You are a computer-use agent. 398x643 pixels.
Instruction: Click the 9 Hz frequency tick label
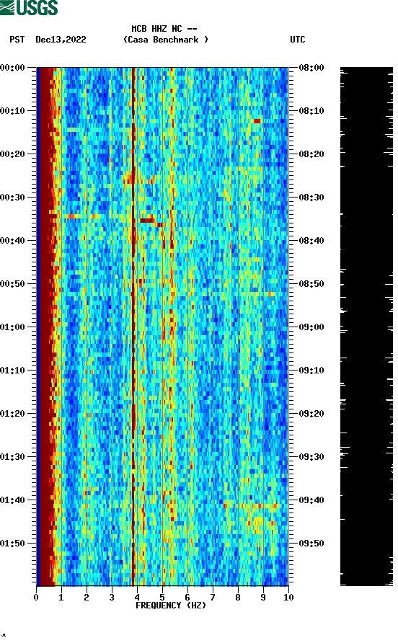tap(263, 597)
